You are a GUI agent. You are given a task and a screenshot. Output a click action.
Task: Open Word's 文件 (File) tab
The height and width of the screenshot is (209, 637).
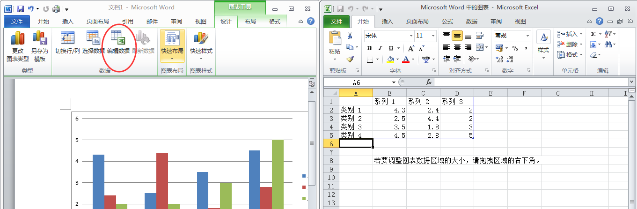(x=17, y=21)
